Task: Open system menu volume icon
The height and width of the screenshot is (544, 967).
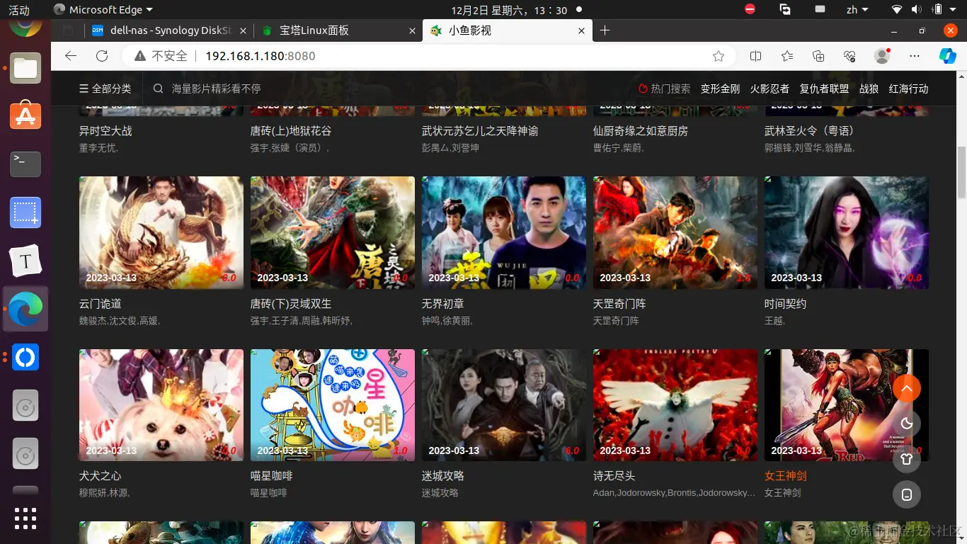Action: pyautogui.click(x=917, y=10)
